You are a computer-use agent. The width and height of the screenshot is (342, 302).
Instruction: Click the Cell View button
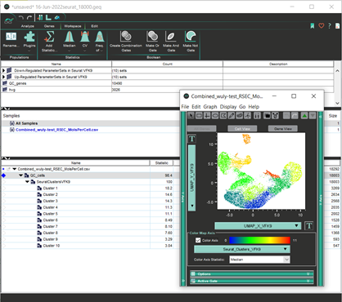click(242, 129)
